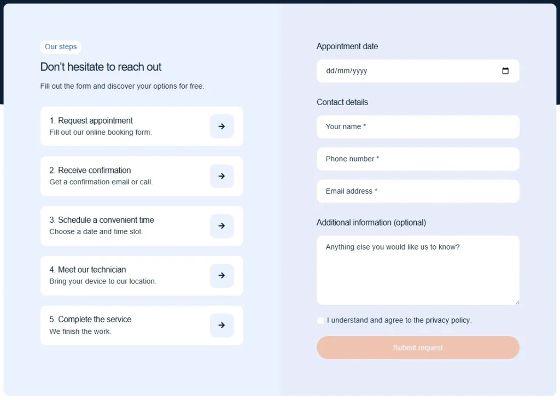Select the arrow for Complete the service
Image resolution: width=560 pixels, height=400 pixels.
tap(221, 325)
